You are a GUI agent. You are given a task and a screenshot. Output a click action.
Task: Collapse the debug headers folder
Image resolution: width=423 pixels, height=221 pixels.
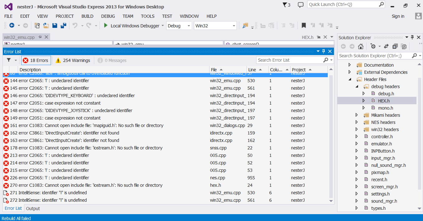pos(357,87)
